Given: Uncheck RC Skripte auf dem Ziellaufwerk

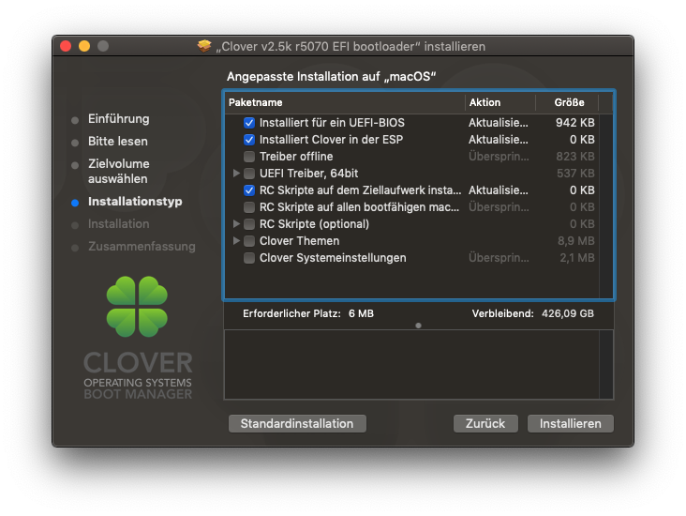Looking at the screenshot, I should pyautogui.click(x=249, y=190).
